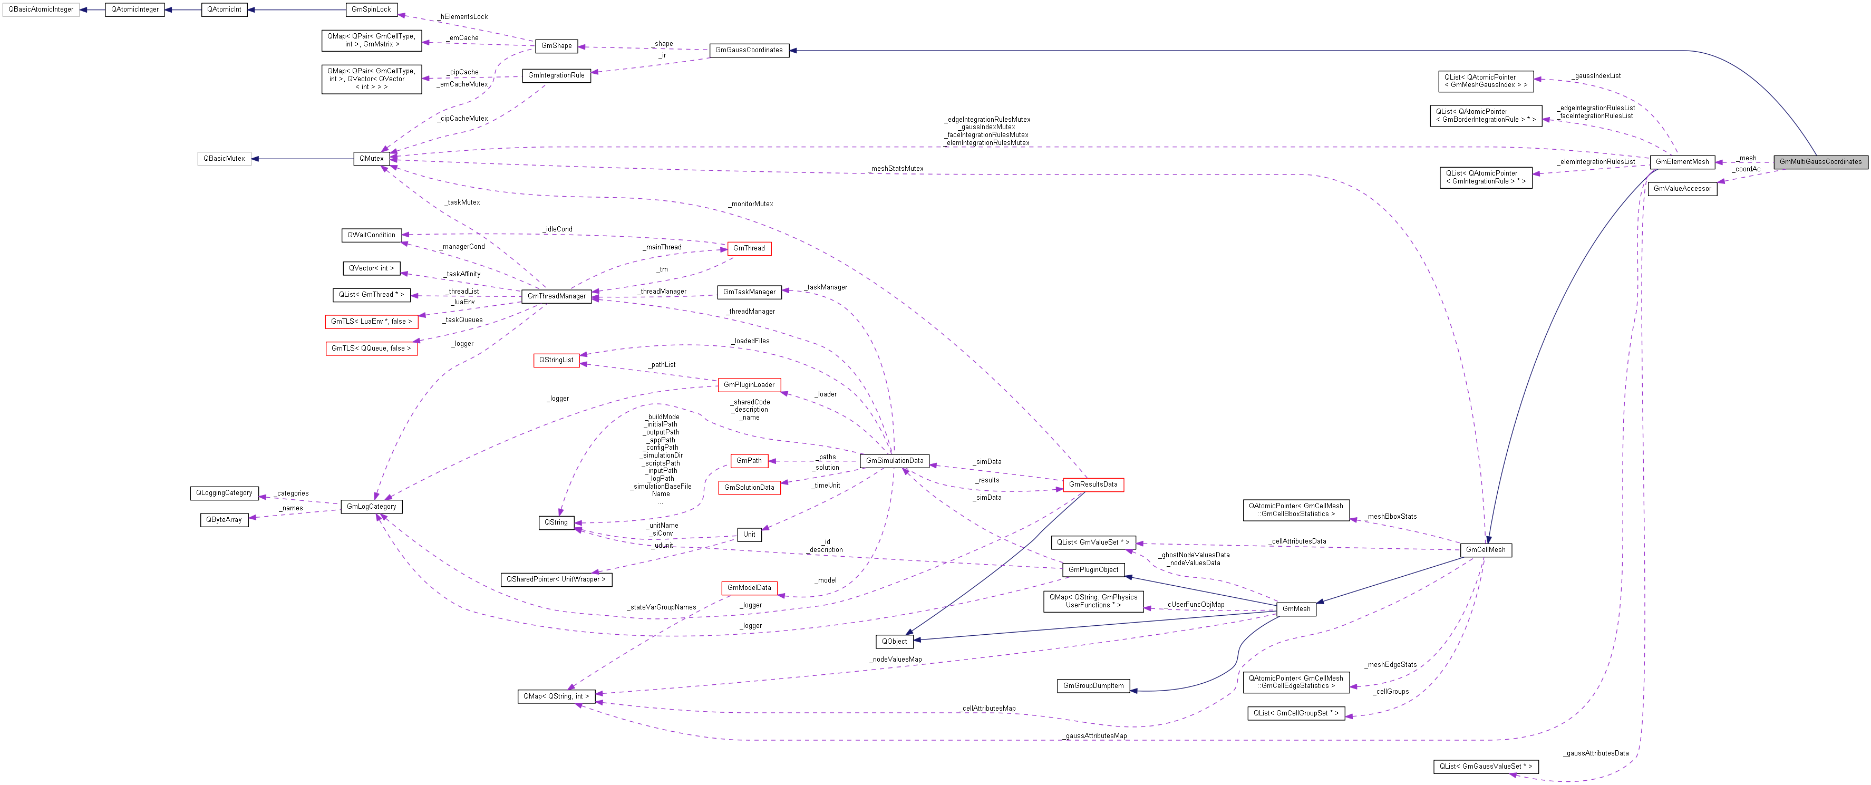Open the GmTaskManager node
1871x785 pixels.
tap(749, 292)
